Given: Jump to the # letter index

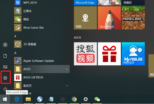Looking at the screenshot, I should click(15, 36).
